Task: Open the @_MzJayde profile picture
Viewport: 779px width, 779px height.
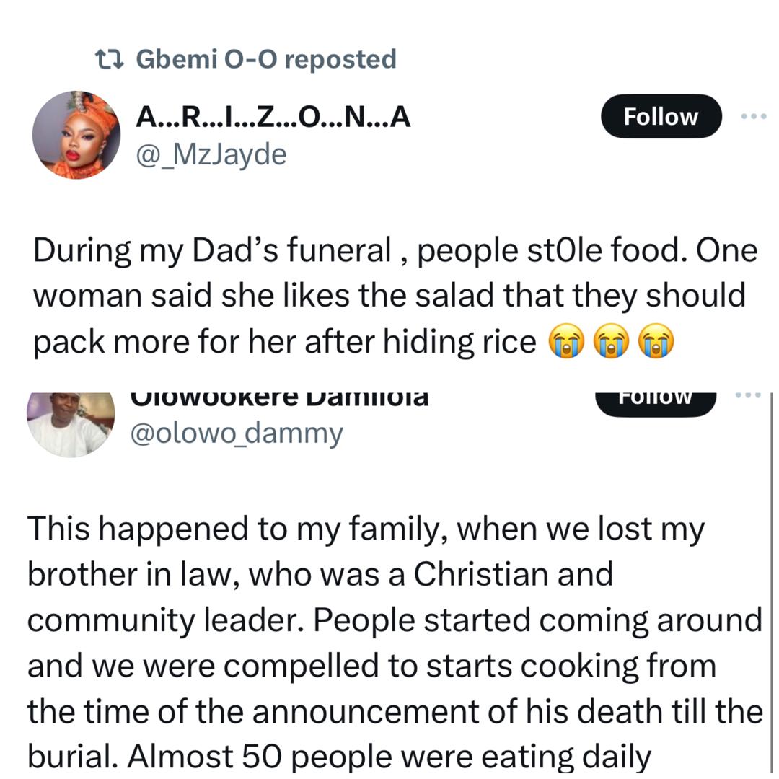Action: pos(76,135)
